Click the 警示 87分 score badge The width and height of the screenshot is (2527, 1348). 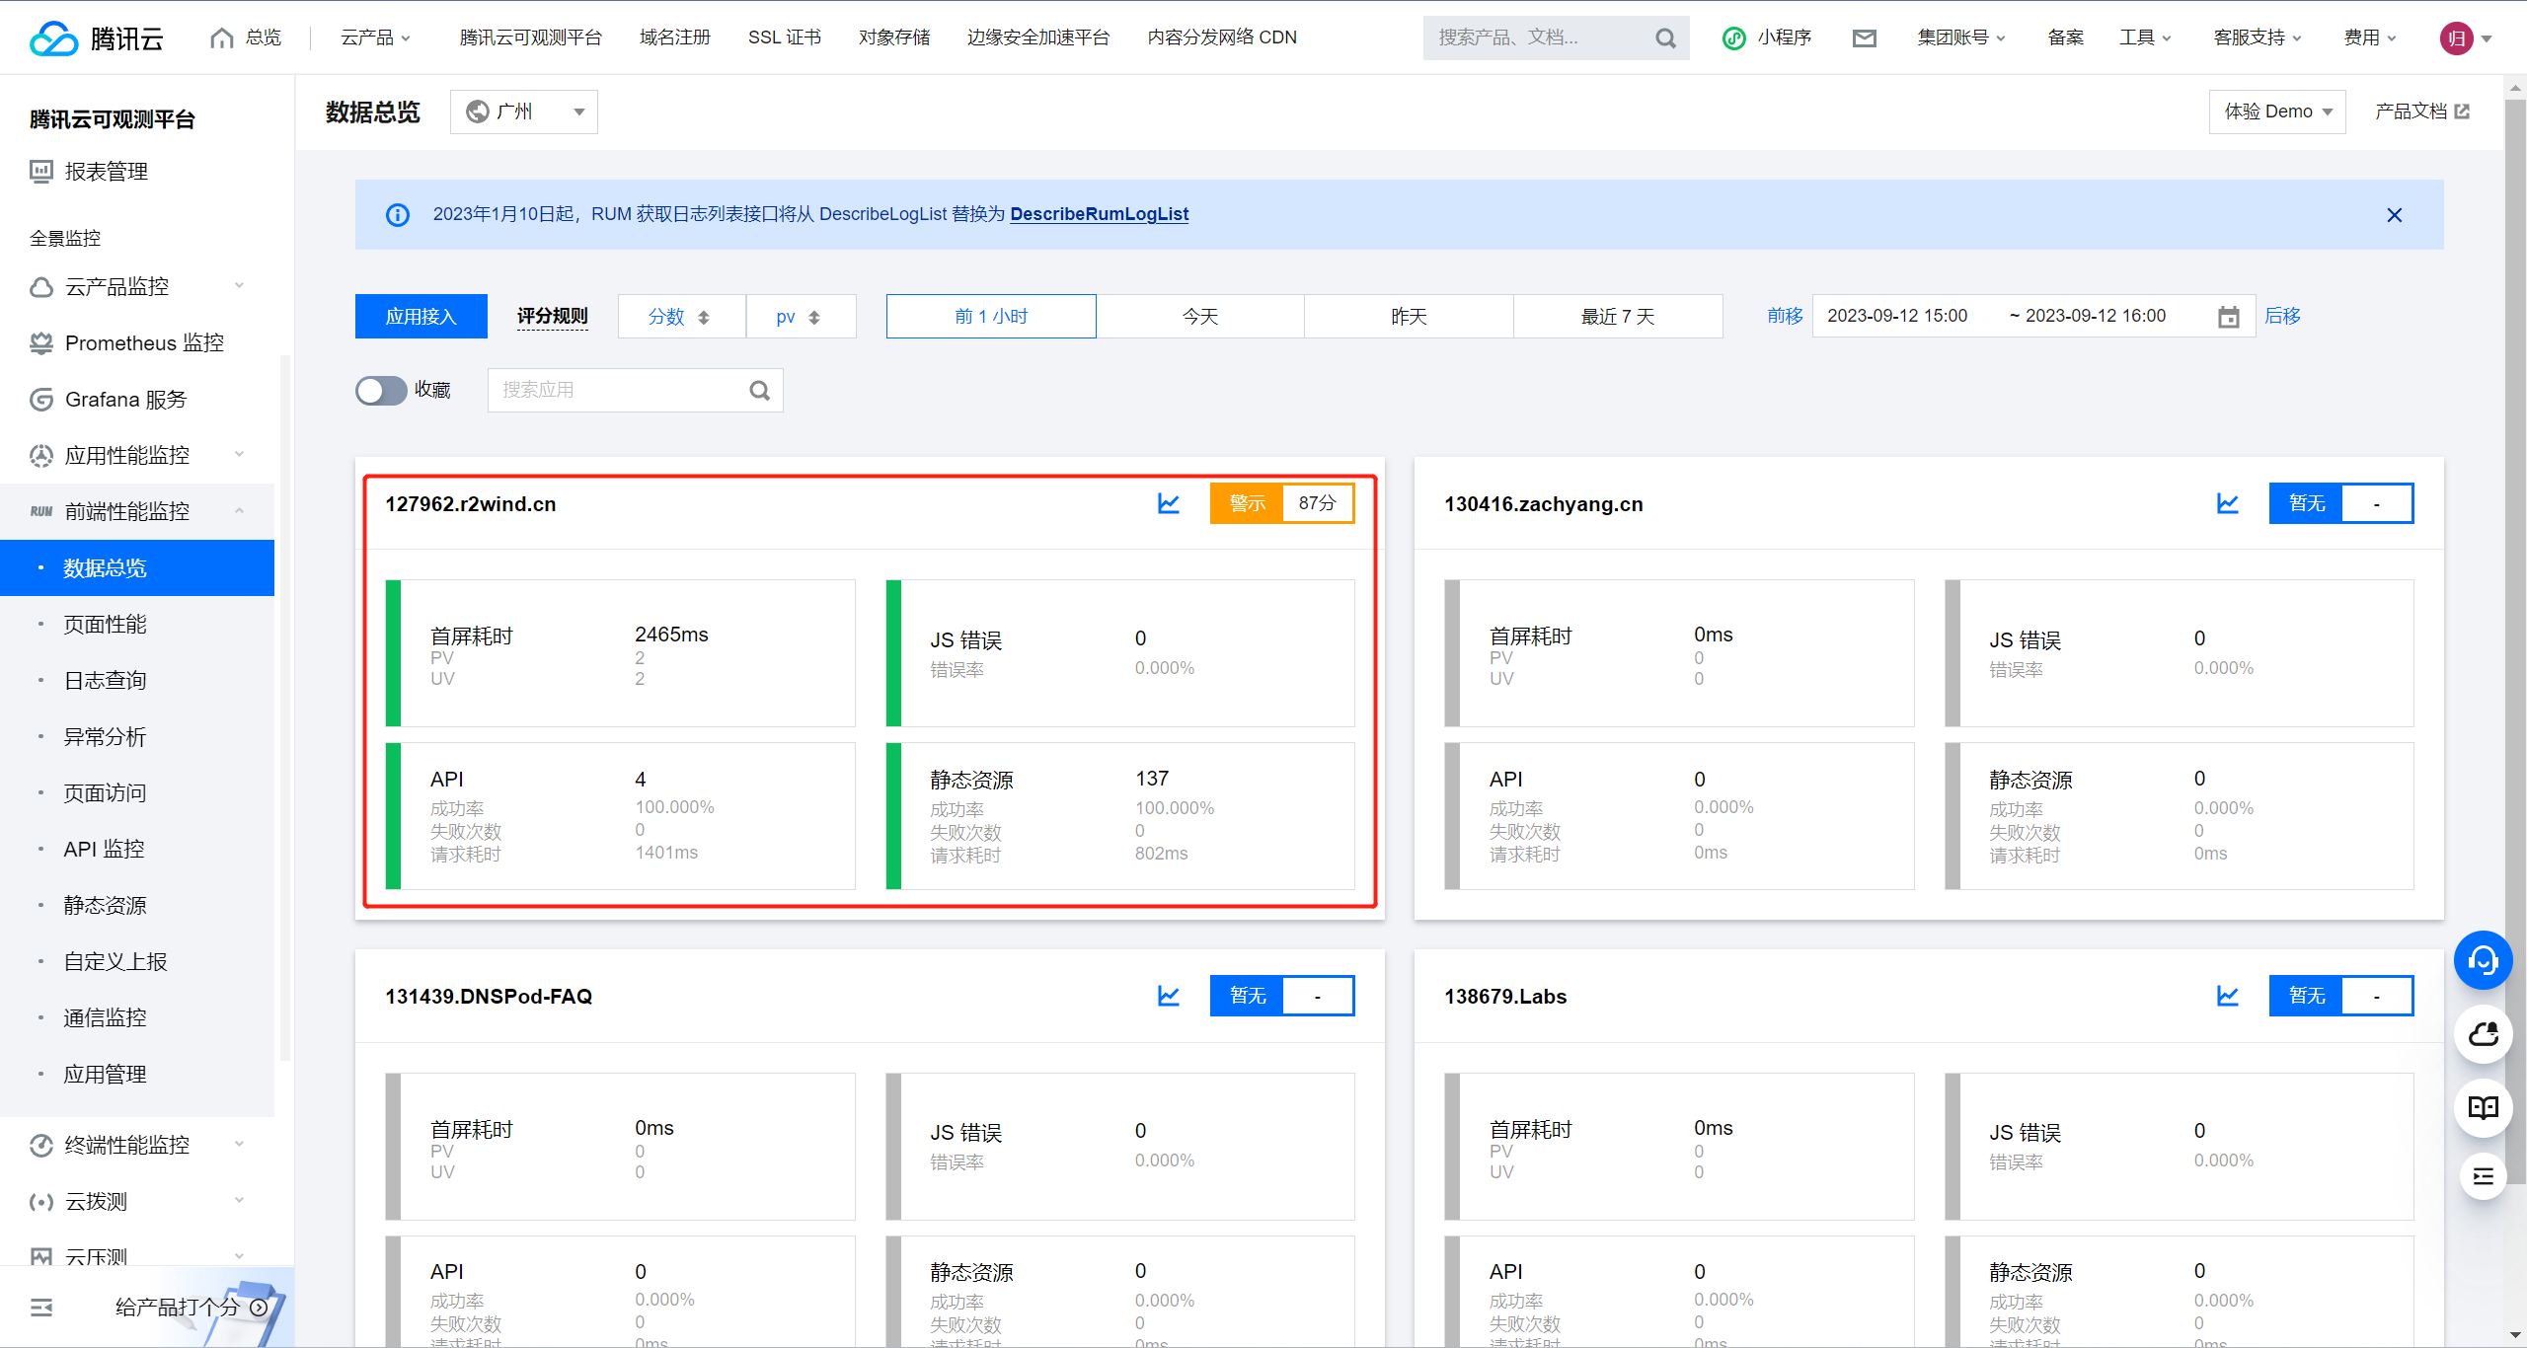[x=1282, y=503]
